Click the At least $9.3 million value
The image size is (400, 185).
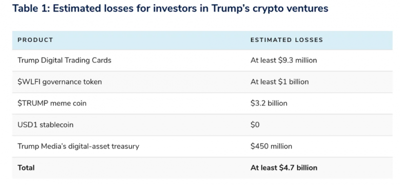pos(283,60)
